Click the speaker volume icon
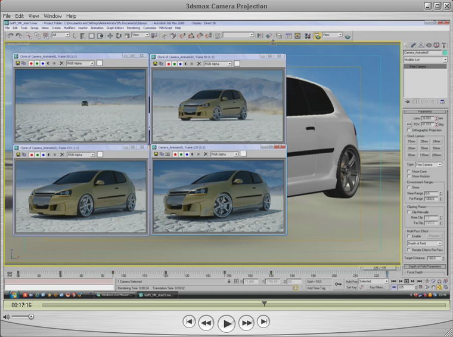The height and width of the screenshot is (337, 453). click(x=7, y=317)
